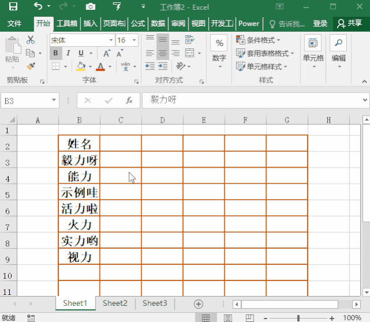Toggle italic formatting
Screen dimensions: 370x322
point(68,53)
